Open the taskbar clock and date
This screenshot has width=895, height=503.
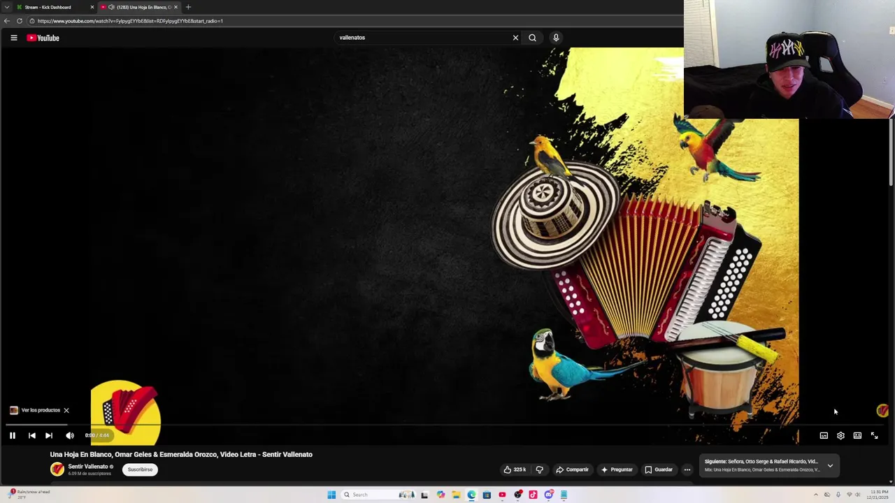878,495
